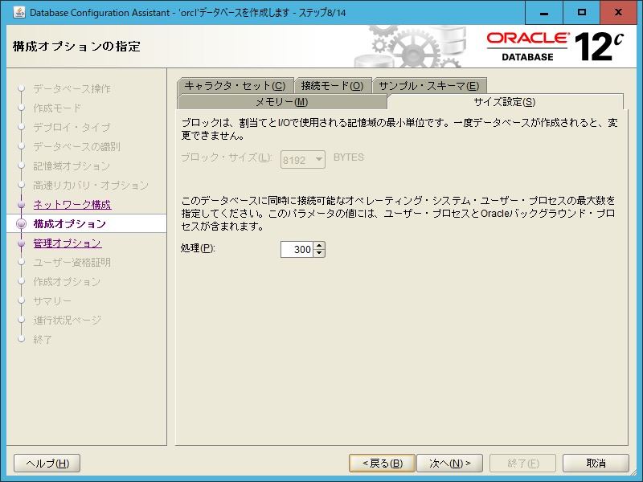
Task: Close the Database Configuration Assistant window
Action: coord(618,12)
